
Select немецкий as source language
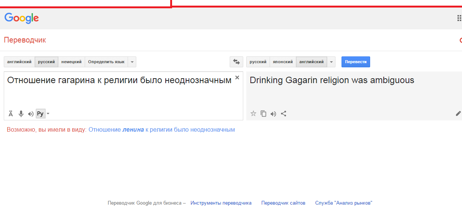pos(72,62)
